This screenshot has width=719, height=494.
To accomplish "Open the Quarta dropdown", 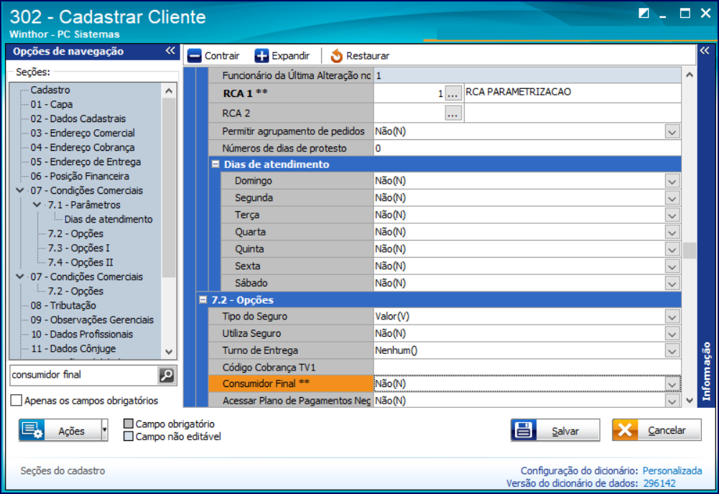I will pyautogui.click(x=672, y=233).
